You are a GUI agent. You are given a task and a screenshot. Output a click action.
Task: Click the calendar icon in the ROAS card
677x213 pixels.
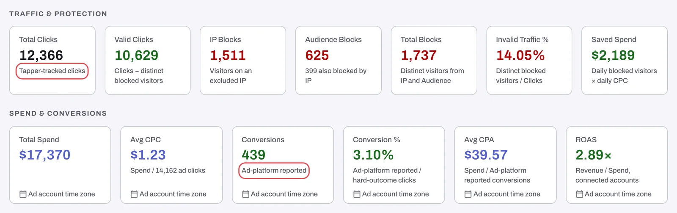579,194
